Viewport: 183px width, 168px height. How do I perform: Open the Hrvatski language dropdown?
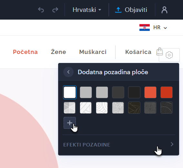point(87,10)
